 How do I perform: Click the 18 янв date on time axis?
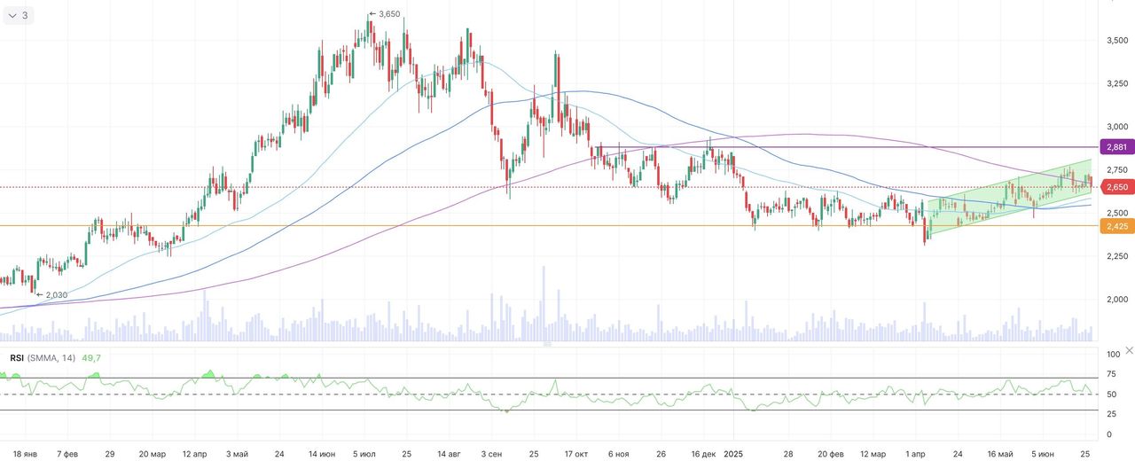click(x=25, y=454)
